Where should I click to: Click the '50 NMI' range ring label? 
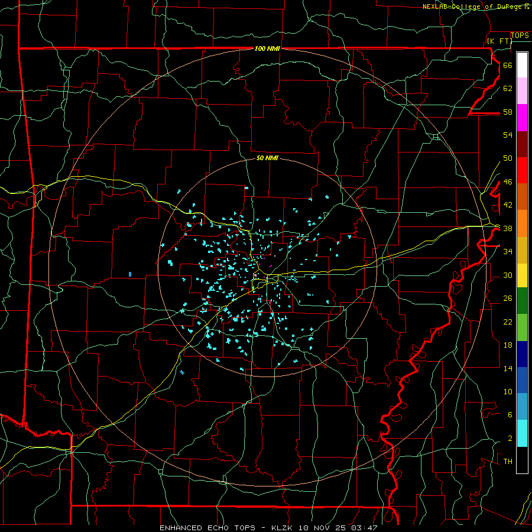[x=267, y=158]
